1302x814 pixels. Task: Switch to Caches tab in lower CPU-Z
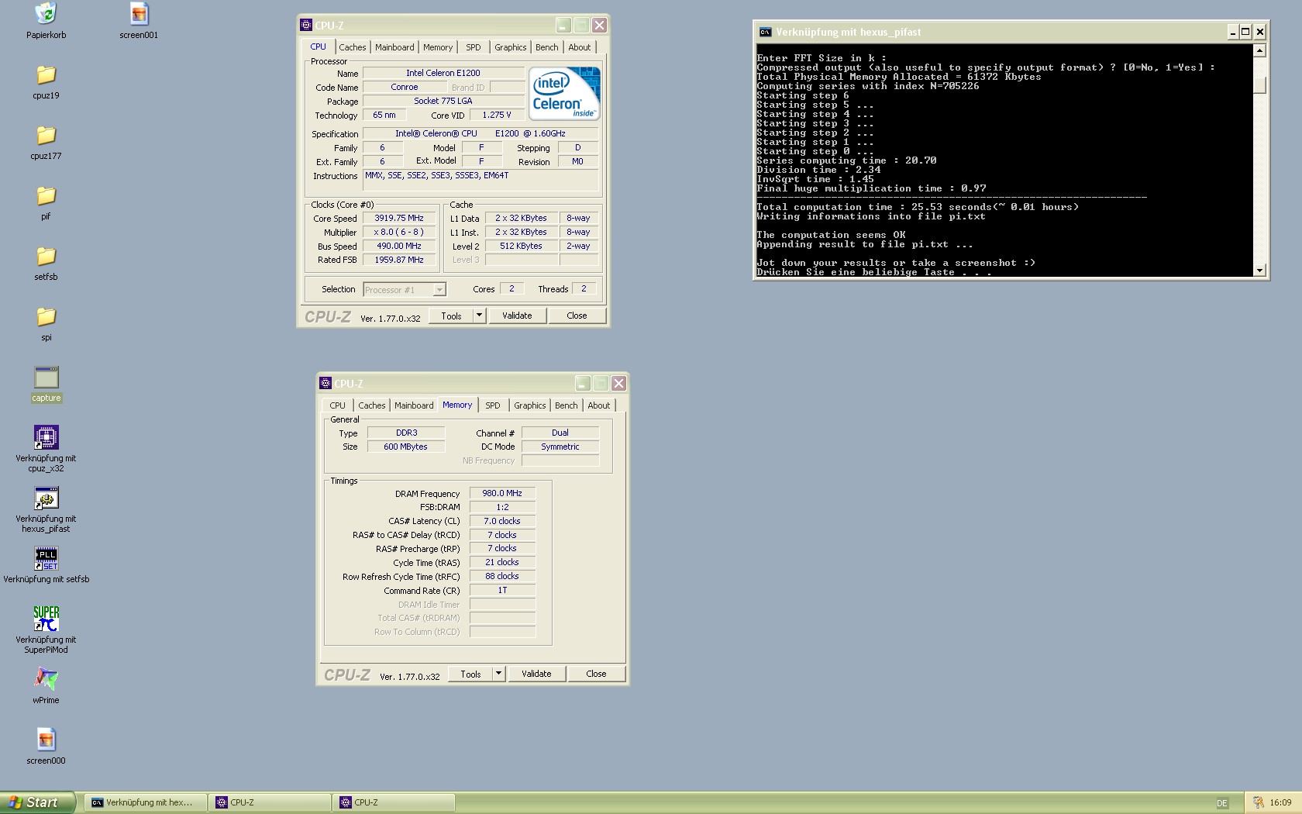[x=371, y=405]
